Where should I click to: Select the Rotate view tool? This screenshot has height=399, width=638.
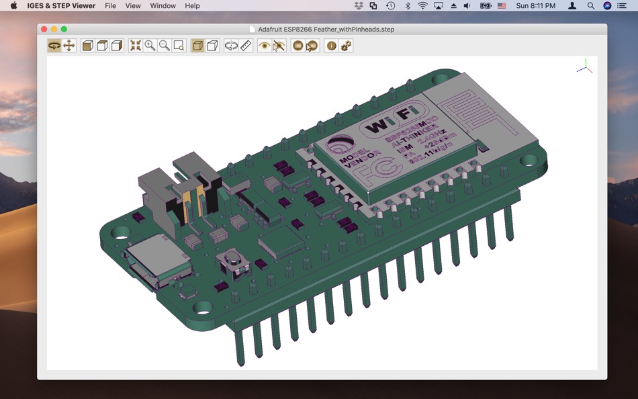[54, 46]
